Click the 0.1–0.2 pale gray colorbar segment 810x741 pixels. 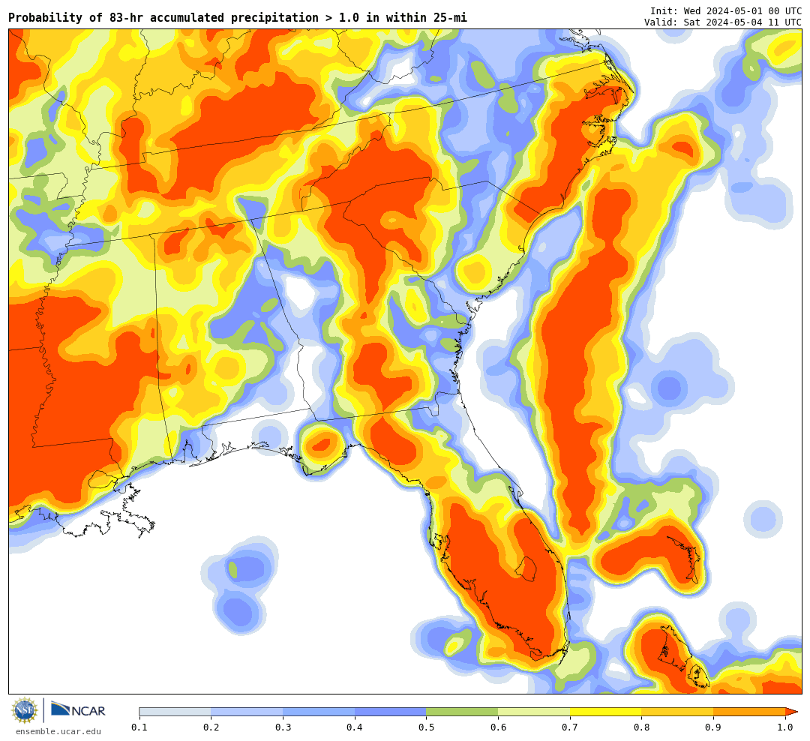point(175,712)
